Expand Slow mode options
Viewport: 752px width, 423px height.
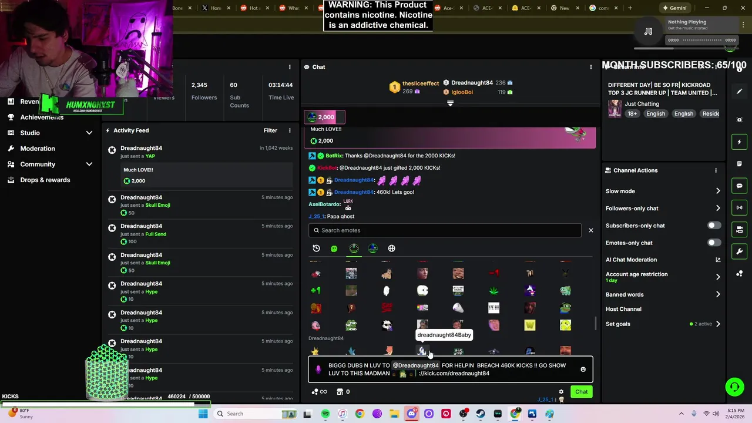point(718,191)
